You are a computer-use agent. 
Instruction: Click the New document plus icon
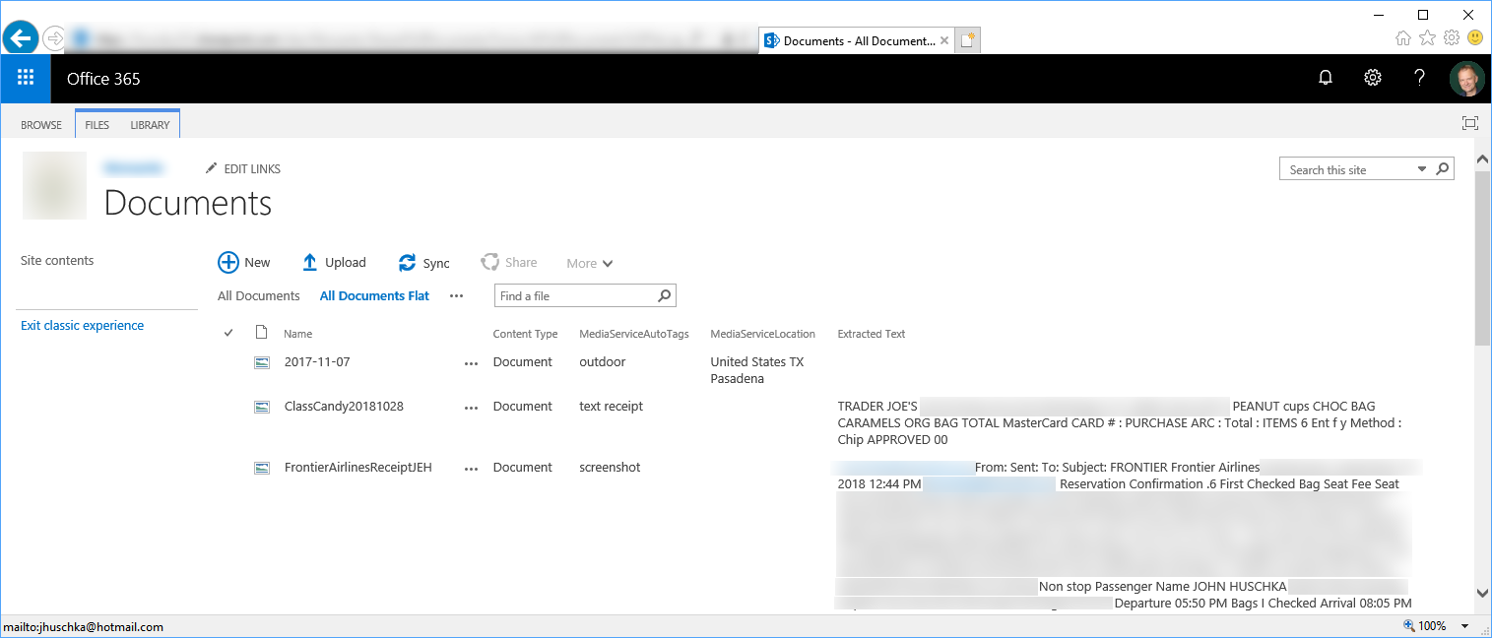coord(228,262)
